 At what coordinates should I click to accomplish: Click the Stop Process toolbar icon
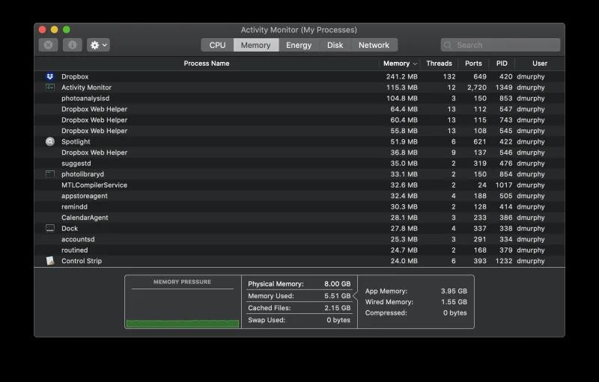(x=48, y=45)
